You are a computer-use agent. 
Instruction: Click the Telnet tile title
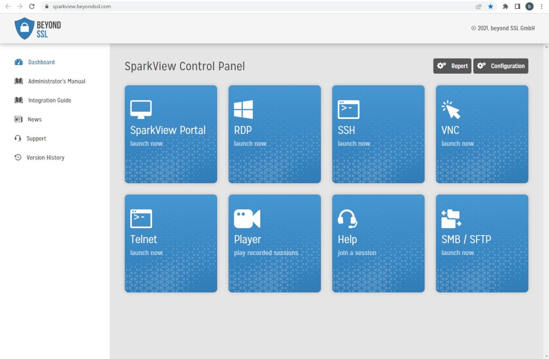pyautogui.click(x=144, y=239)
